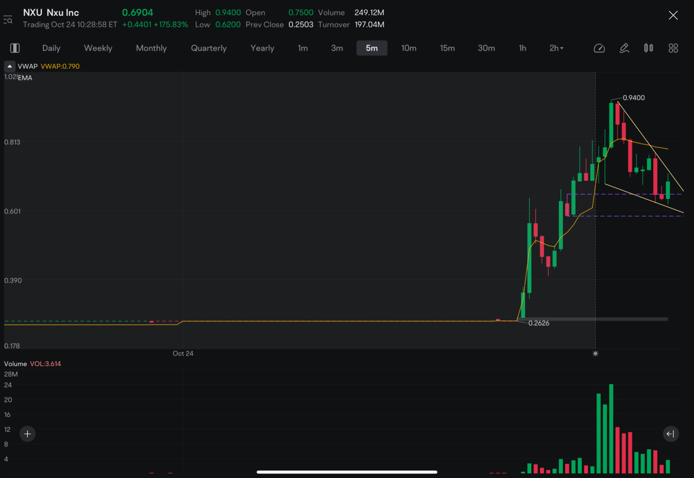Click the iPad home indicator bar
The height and width of the screenshot is (478, 694).
(x=347, y=472)
